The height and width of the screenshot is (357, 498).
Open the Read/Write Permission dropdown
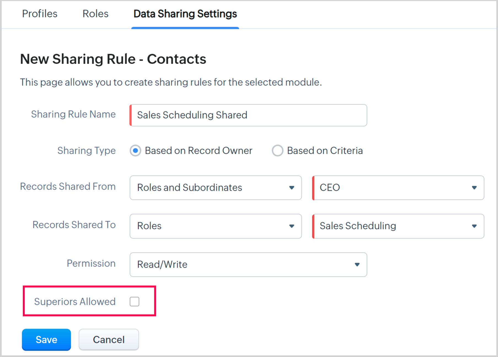click(x=248, y=265)
